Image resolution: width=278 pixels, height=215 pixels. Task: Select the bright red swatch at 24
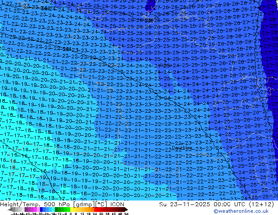pyautogui.click(x=96, y=209)
